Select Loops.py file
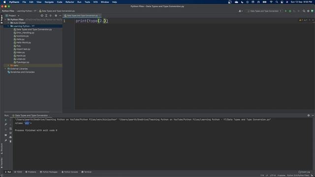This screenshot has width=315, height=177. coord(20,59)
